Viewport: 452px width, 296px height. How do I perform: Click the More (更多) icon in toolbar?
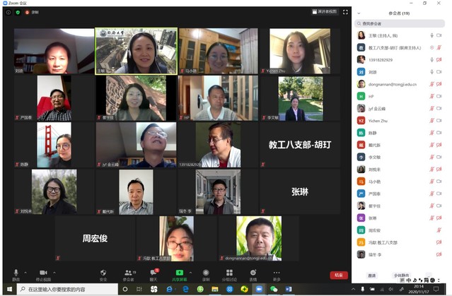tap(277, 272)
